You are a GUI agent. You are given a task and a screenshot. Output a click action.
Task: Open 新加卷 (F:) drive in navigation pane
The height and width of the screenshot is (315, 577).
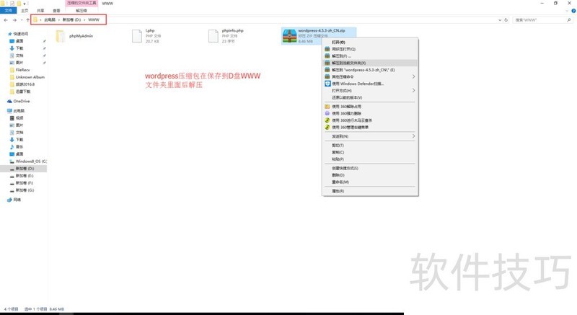[x=25, y=182]
